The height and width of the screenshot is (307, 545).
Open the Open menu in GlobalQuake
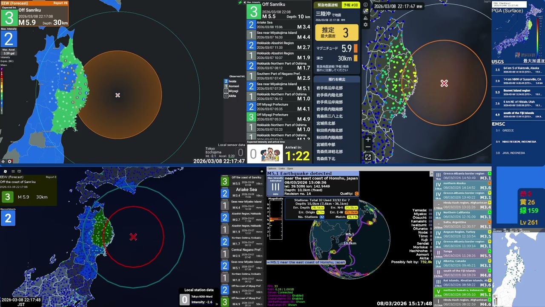[290, 168]
